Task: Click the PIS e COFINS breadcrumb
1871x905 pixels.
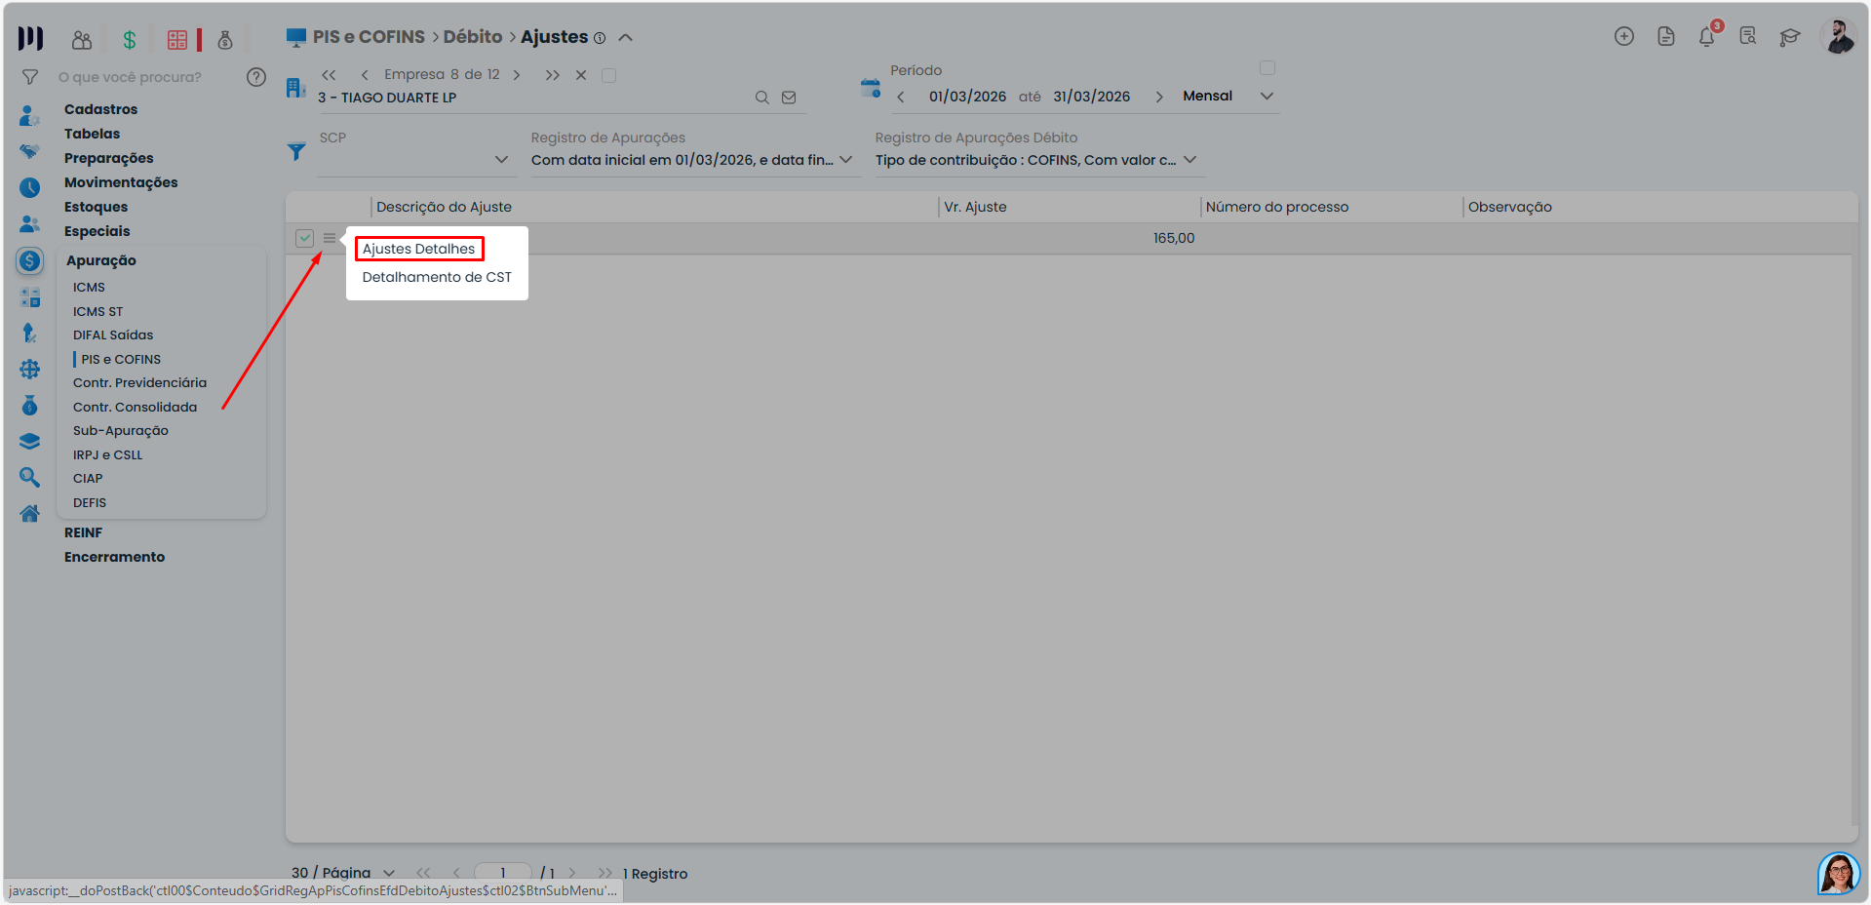Action: (x=369, y=37)
